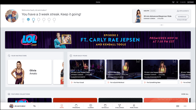
Task: Open the LOL Cody Episode 2 banner
Action: (98, 40)
